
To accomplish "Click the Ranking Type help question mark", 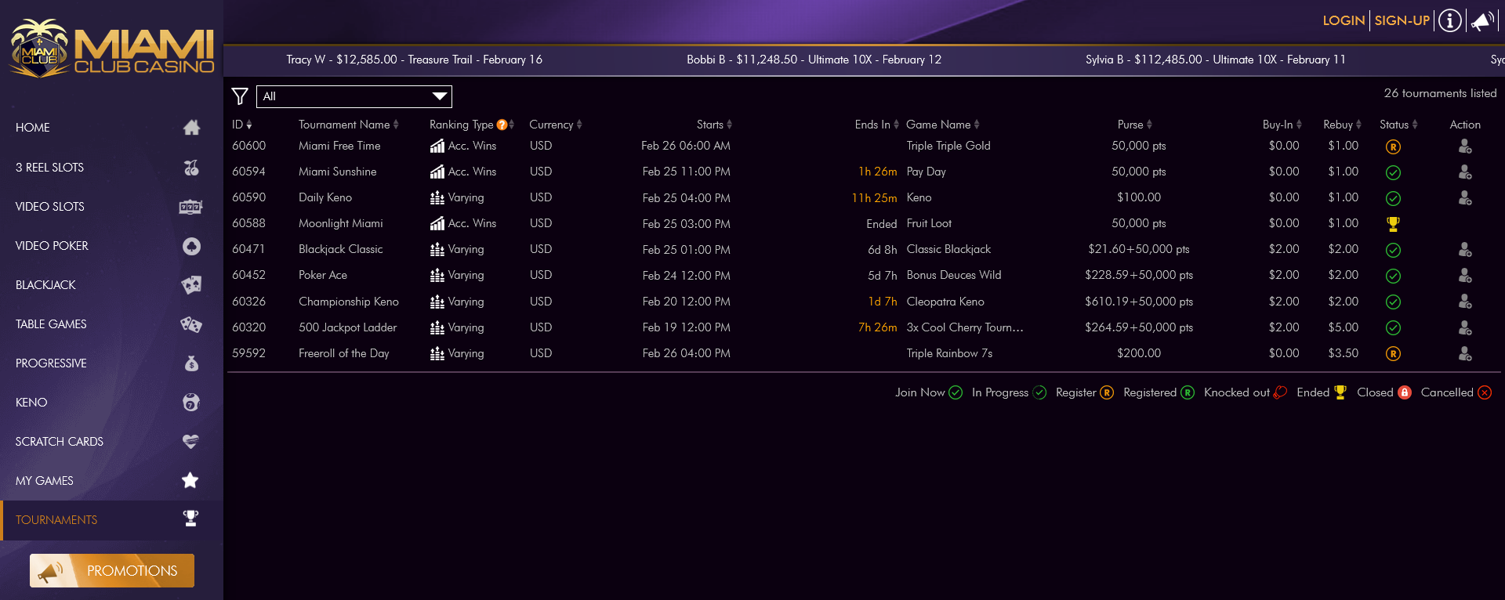I will click(502, 125).
